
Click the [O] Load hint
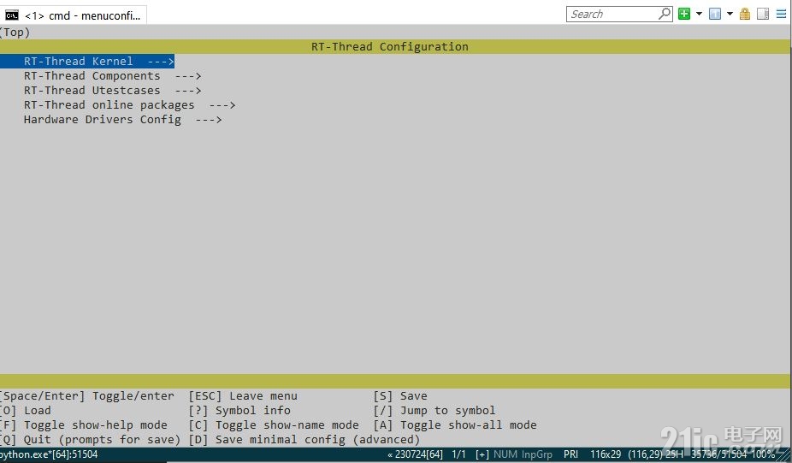coord(26,411)
